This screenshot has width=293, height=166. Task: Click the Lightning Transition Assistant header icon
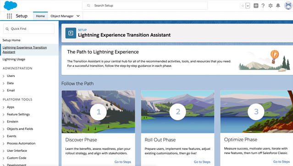pyautogui.click(x=71, y=33)
